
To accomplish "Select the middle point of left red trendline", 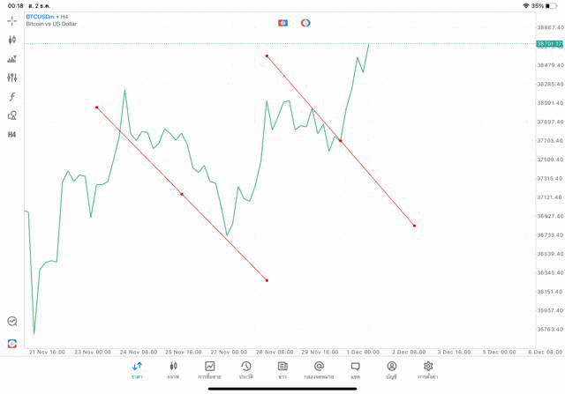I will pyautogui.click(x=182, y=194).
